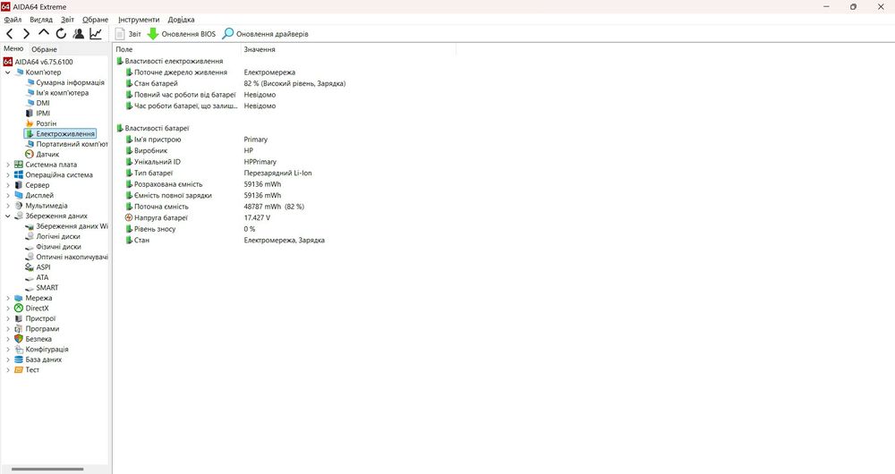Image resolution: width=895 pixels, height=474 pixels.
Task: Open the graph chart toolbar icon
Action: [x=96, y=34]
